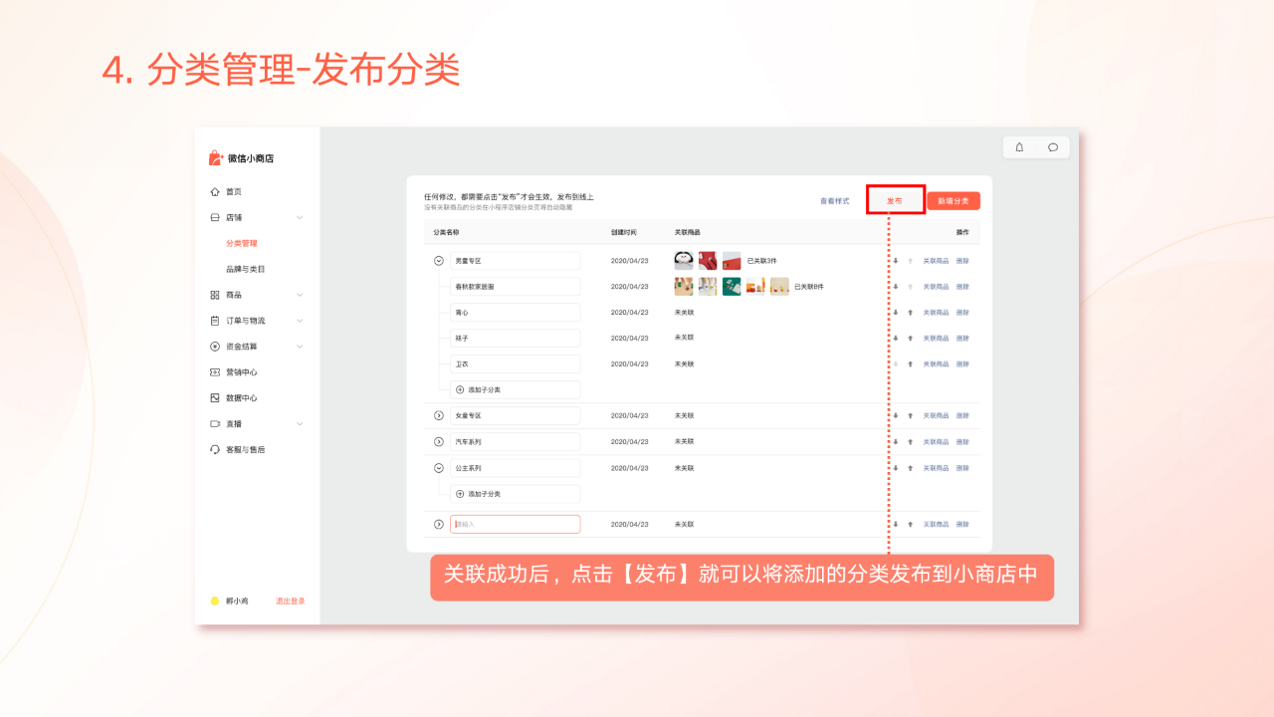Viewport: 1274px width, 717px height.
Task: Go to 首页 in the sidebar
Action: 234,191
